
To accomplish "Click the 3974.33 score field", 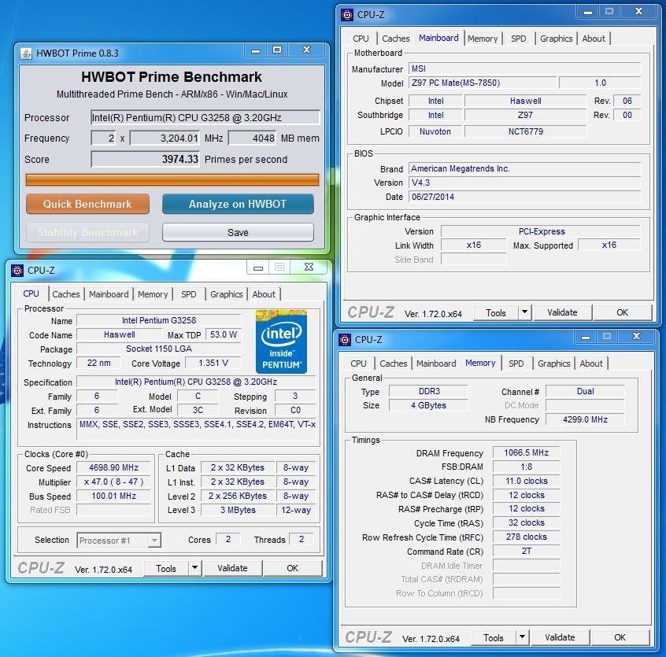I will [x=146, y=160].
